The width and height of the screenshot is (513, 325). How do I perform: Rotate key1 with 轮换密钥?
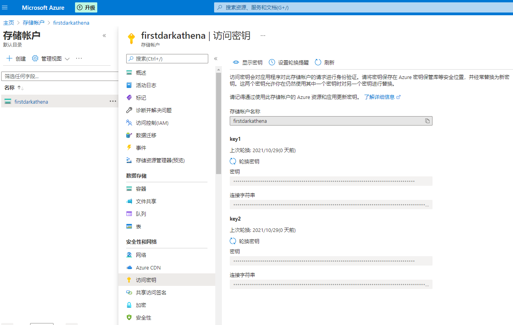point(245,161)
